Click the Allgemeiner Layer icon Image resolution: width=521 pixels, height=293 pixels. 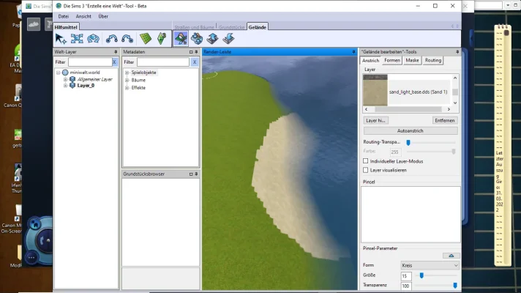pos(72,79)
